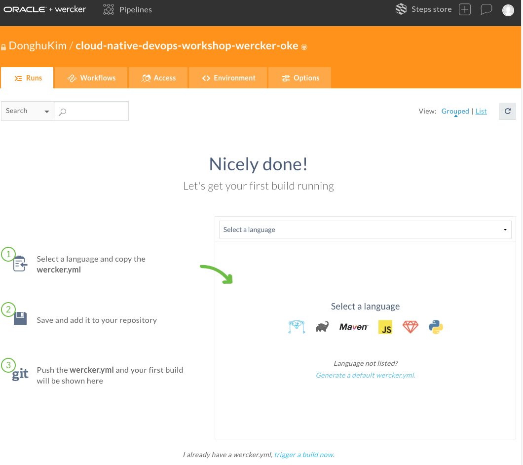This screenshot has height=465, width=523.
Task: Choose the Python language icon
Action: pyautogui.click(x=436, y=327)
